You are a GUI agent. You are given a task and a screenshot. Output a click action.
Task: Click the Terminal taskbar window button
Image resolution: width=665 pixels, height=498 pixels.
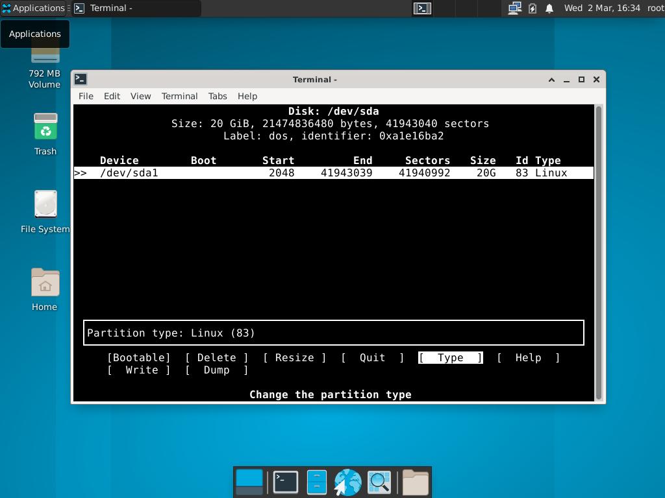click(x=136, y=8)
